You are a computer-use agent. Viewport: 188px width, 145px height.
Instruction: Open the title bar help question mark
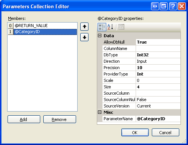(173, 6)
